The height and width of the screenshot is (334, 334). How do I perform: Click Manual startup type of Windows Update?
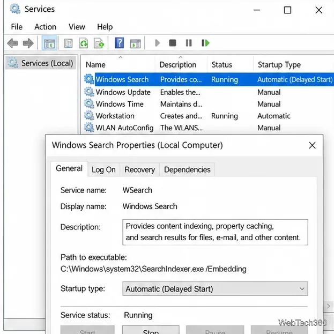tap(269, 92)
